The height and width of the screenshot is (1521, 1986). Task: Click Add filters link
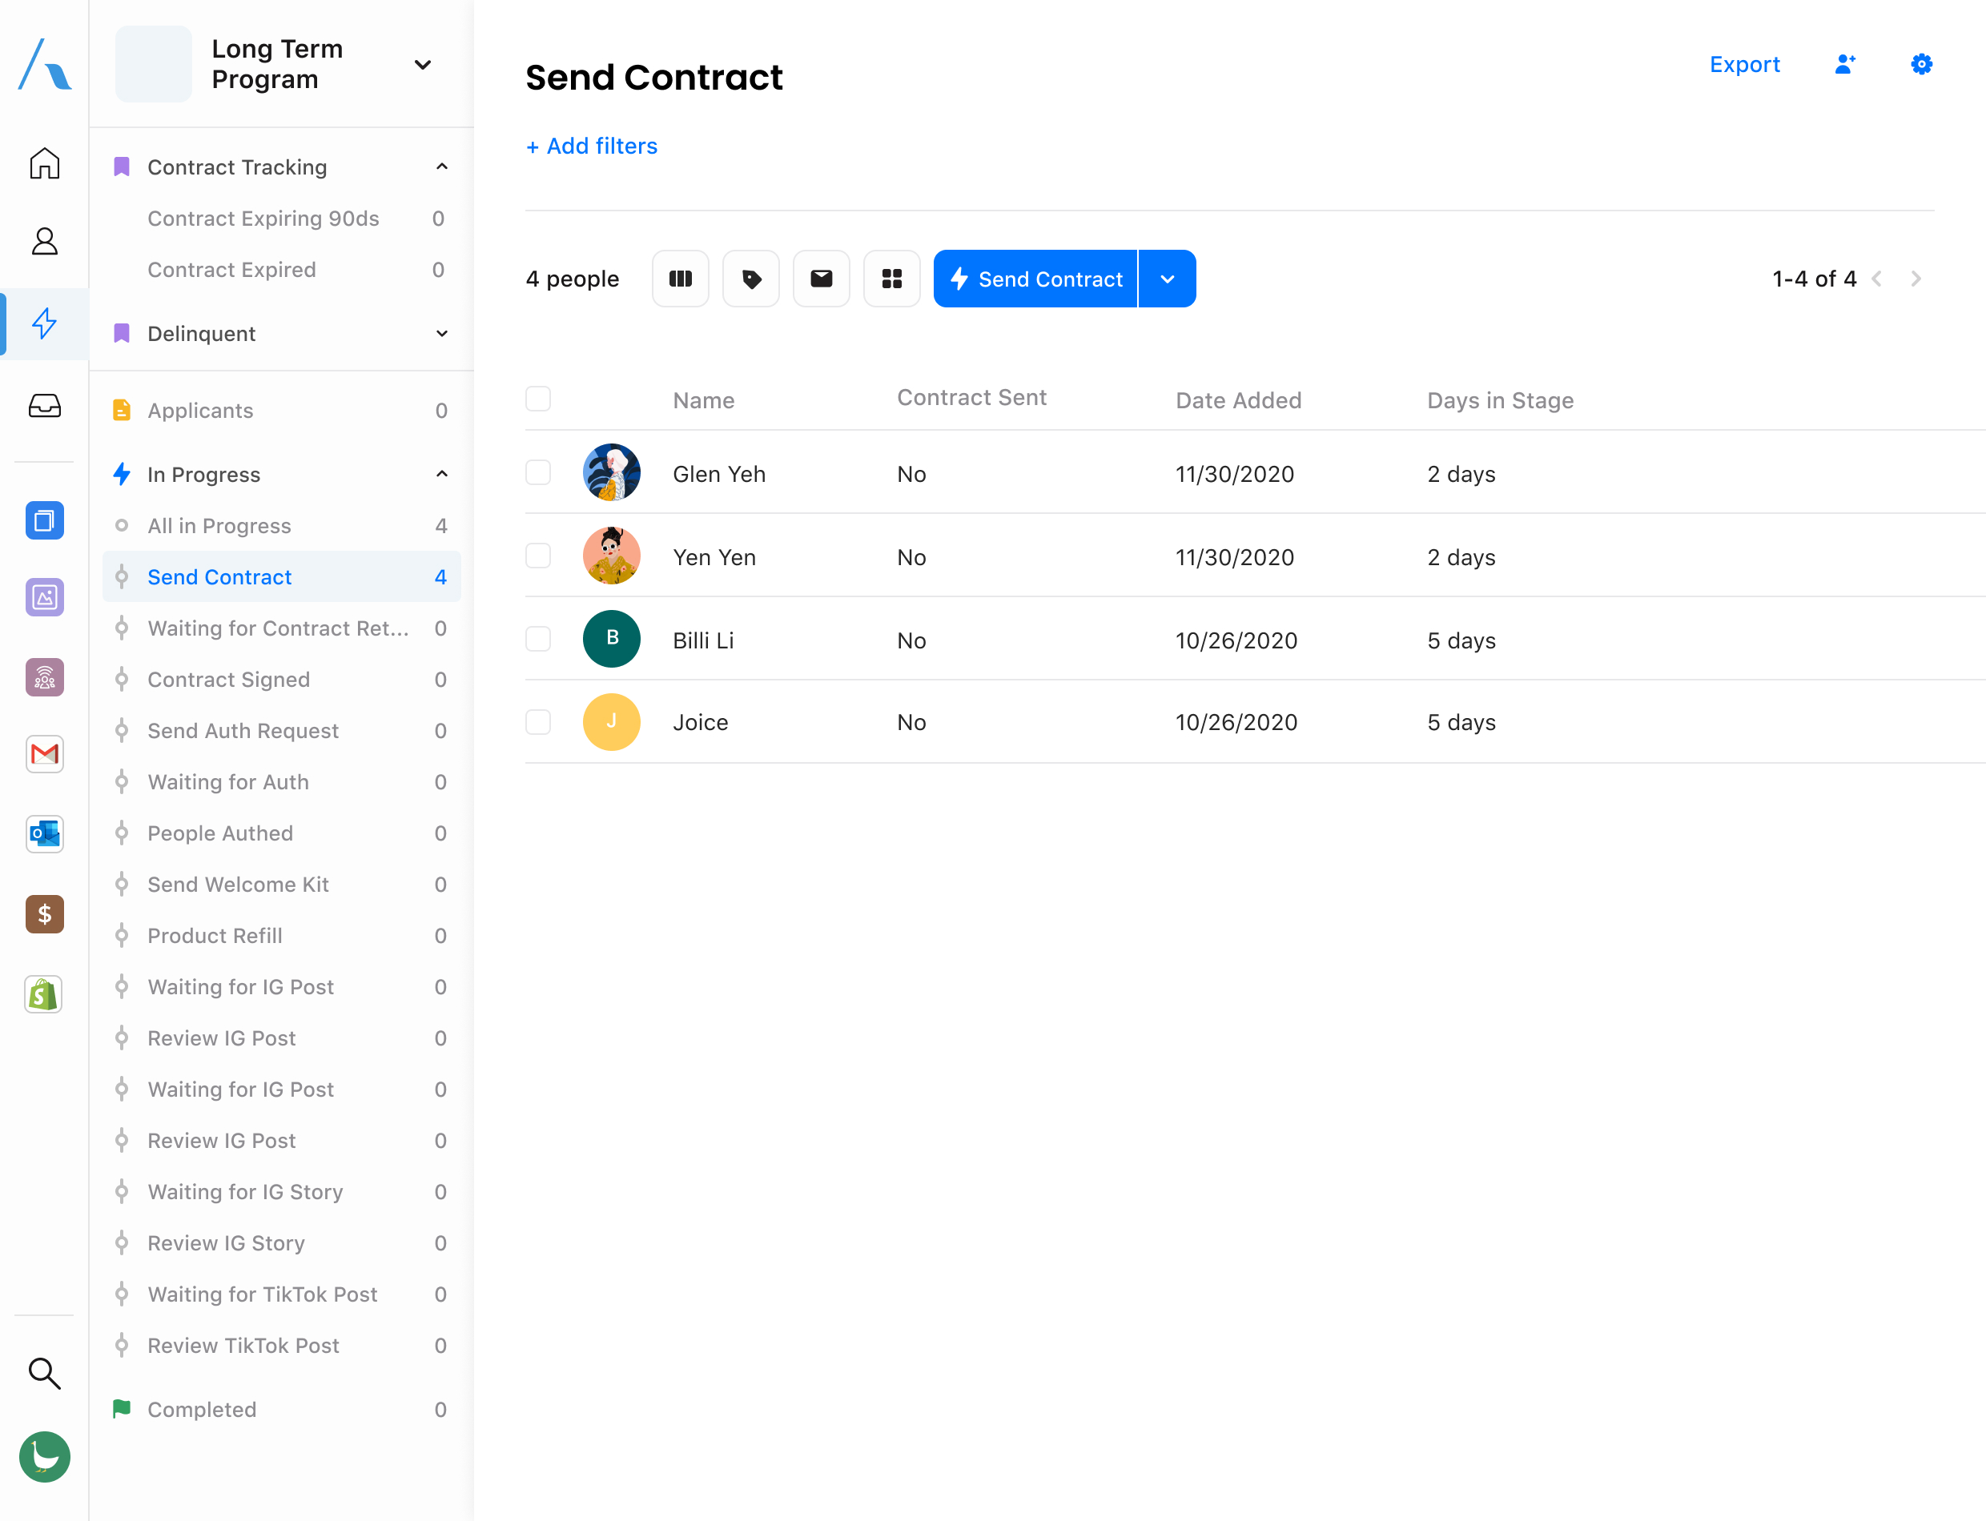pos(591,146)
